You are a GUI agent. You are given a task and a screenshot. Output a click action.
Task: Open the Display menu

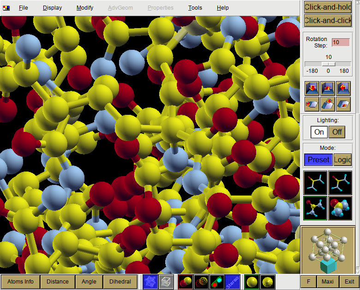(x=52, y=8)
